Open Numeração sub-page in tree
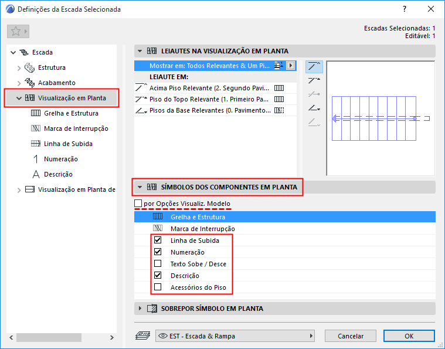The width and height of the screenshot is (445, 349). [x=61, y=159]
